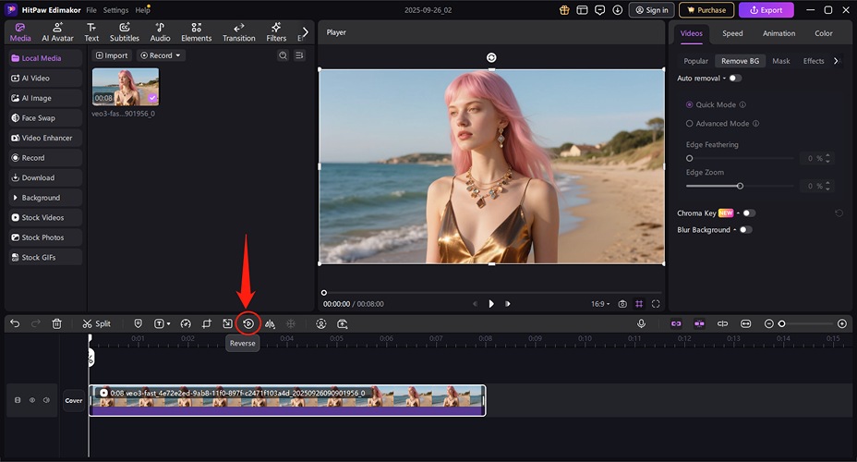Mute the timeline track audio
This screenshot has width=857, height=462.
[46, 400]
